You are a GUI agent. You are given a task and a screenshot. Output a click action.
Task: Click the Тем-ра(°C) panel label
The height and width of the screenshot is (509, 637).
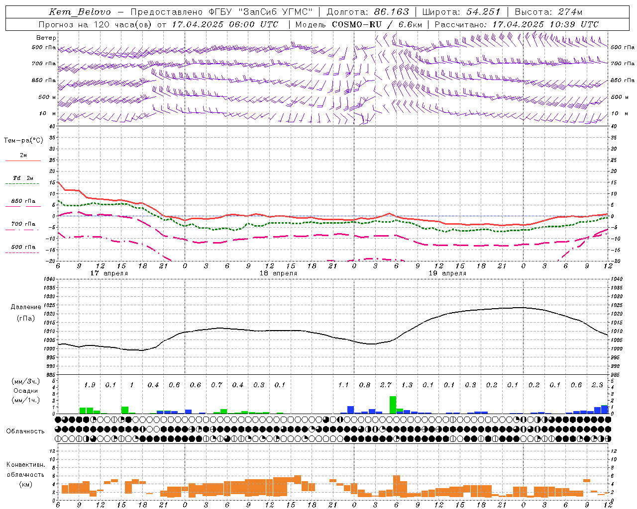pyautogui.click(x=23, y=141)
